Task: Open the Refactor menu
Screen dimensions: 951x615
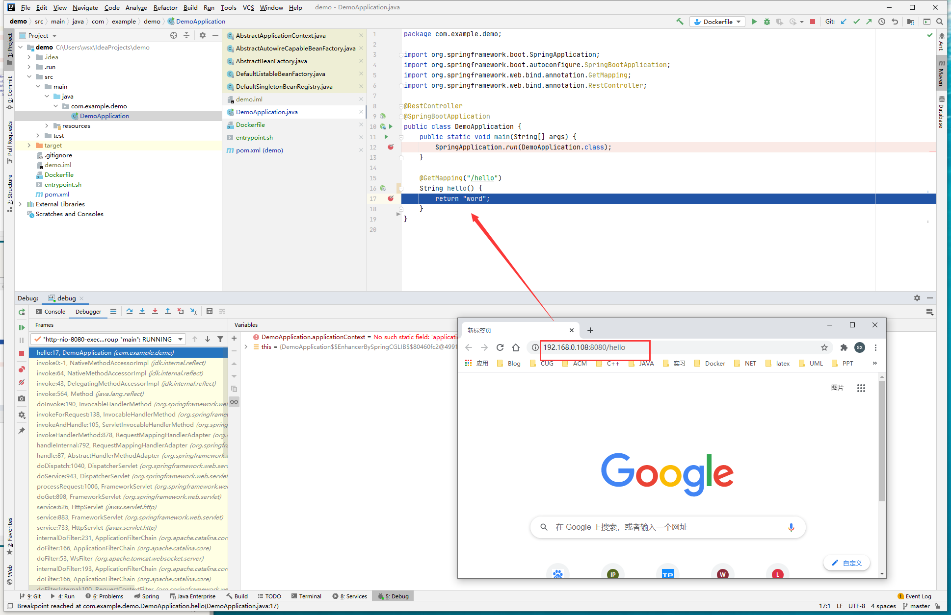Action: [165, 7]
